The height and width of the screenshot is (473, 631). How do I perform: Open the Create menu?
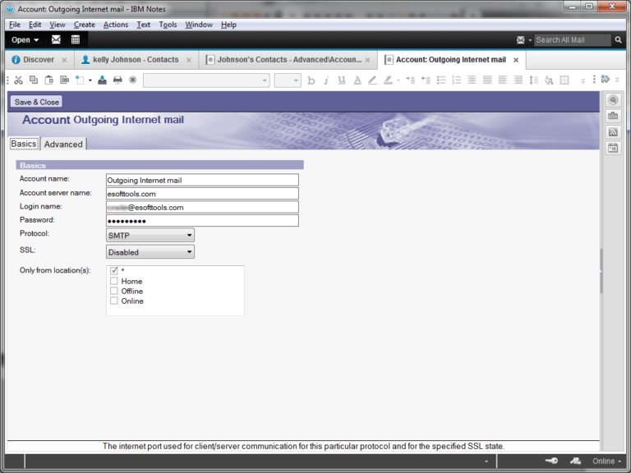[85, 25]
